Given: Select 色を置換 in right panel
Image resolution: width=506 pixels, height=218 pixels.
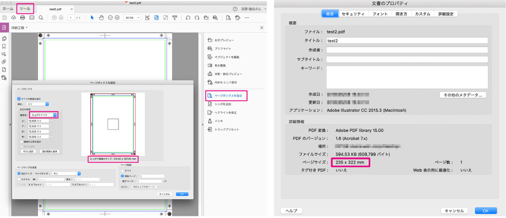Looking at the screenshot, I should pyautogui.click(x=217, y=65).
